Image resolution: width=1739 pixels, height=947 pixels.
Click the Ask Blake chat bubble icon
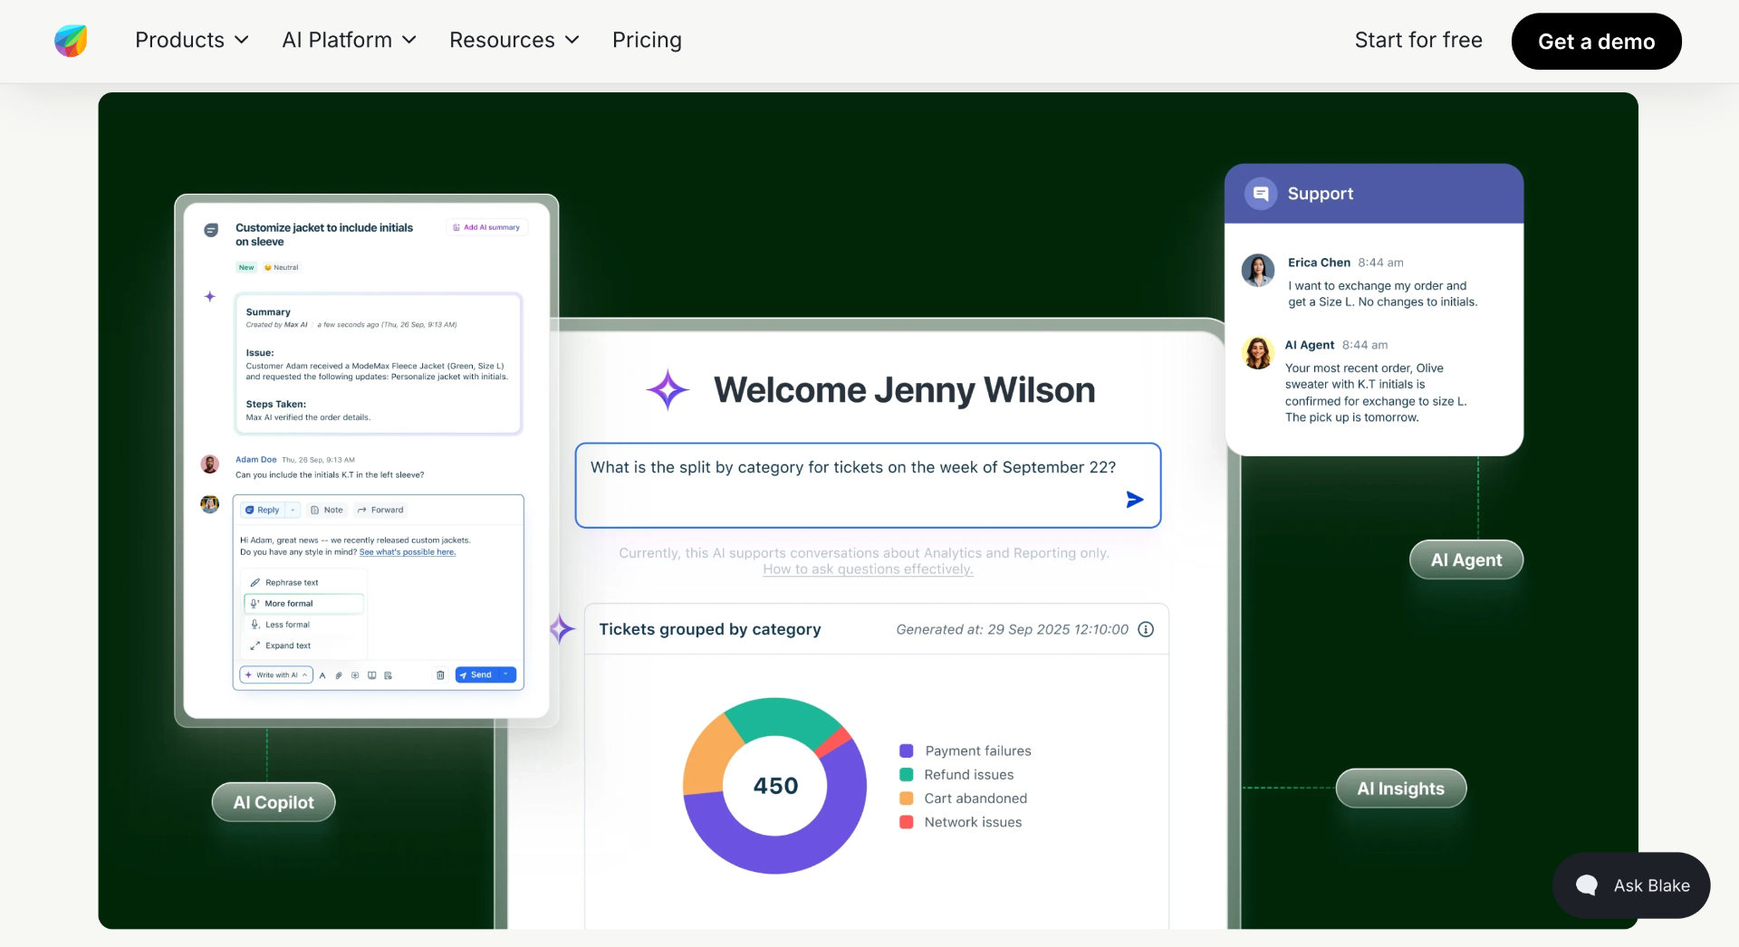(x=1587, y=885)
